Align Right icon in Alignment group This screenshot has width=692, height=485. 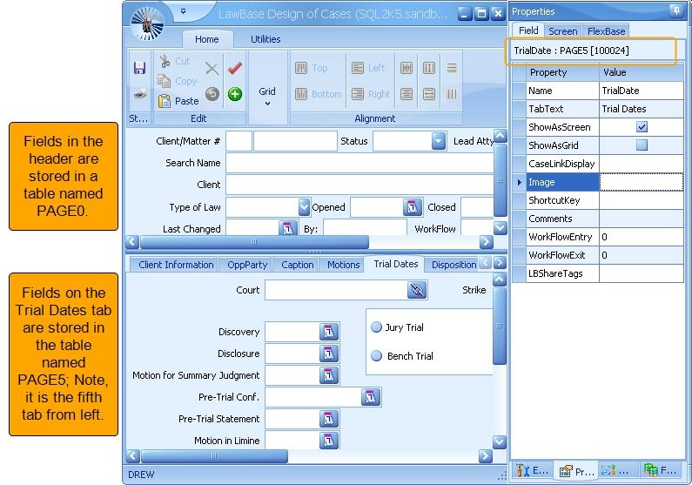(x=358, y=94)
